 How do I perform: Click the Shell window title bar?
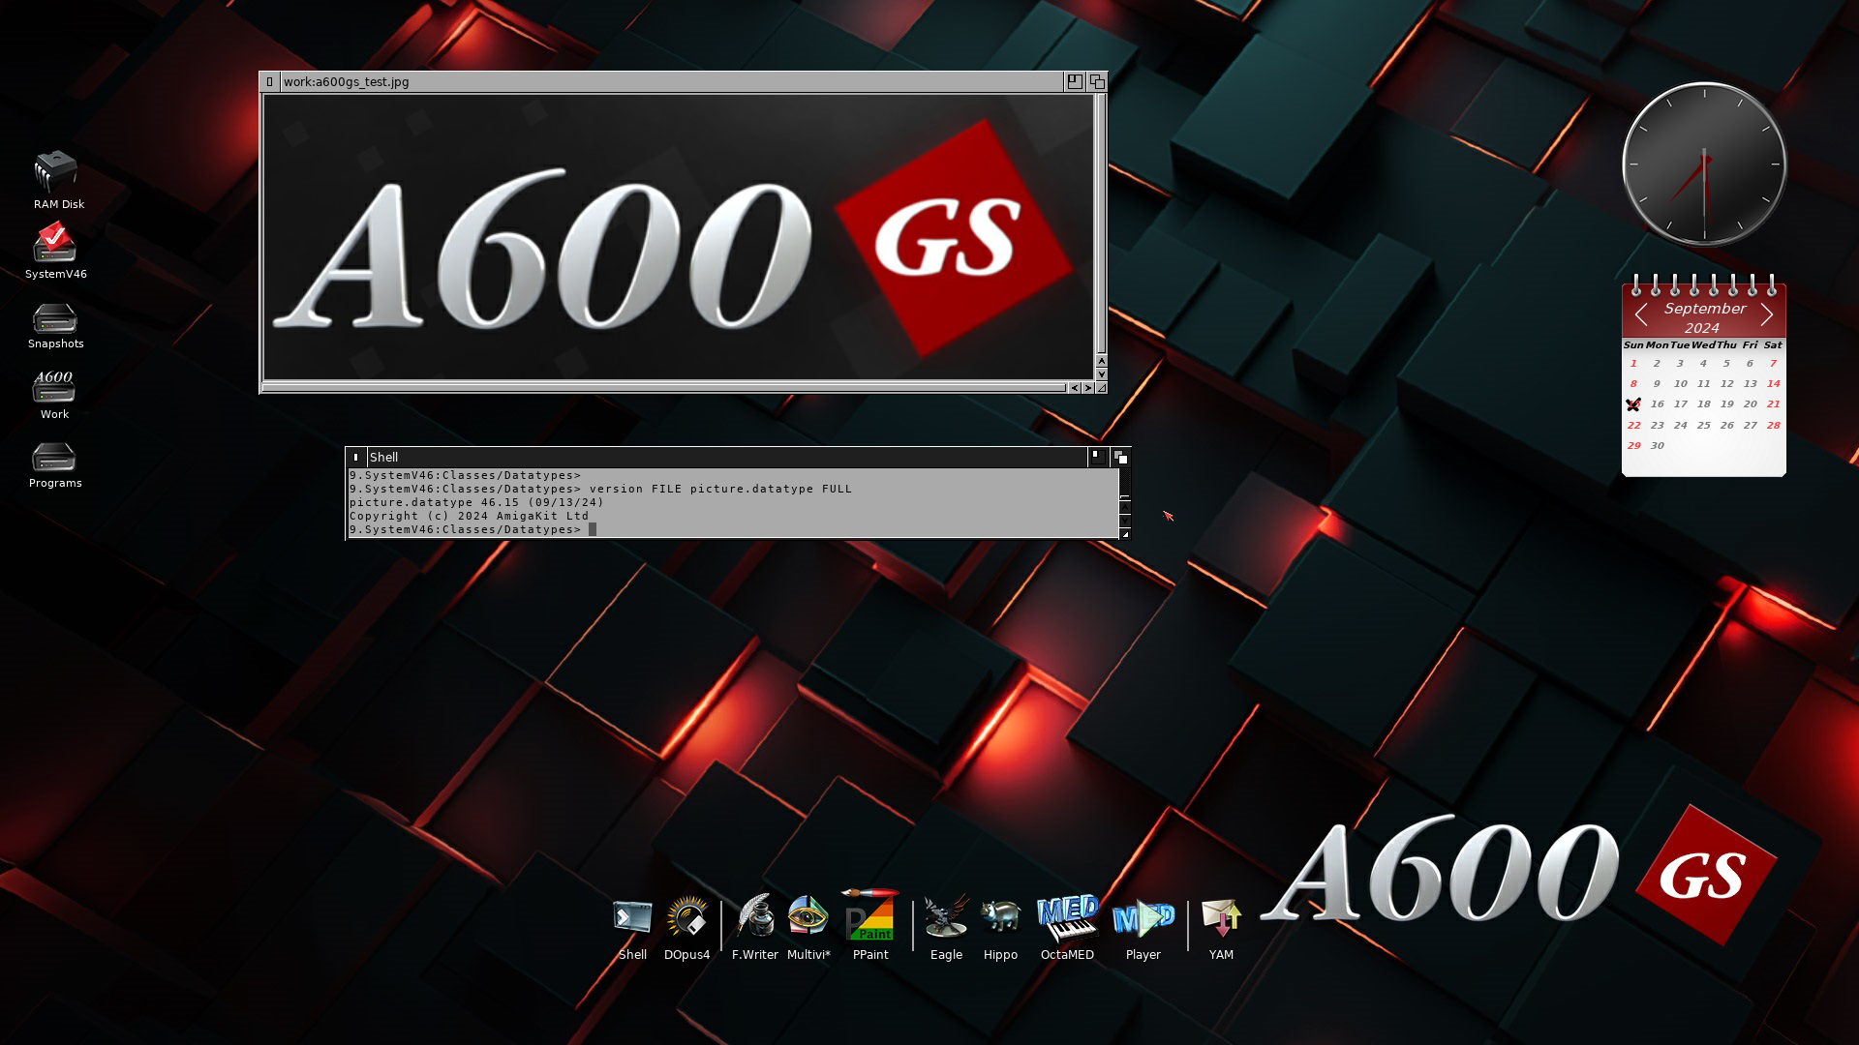(x=726, y=458)
